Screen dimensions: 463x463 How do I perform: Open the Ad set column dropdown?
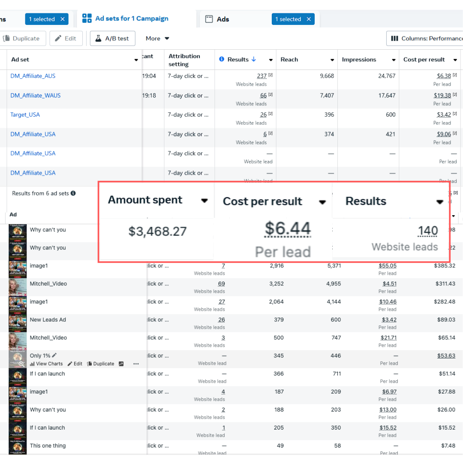136,60
